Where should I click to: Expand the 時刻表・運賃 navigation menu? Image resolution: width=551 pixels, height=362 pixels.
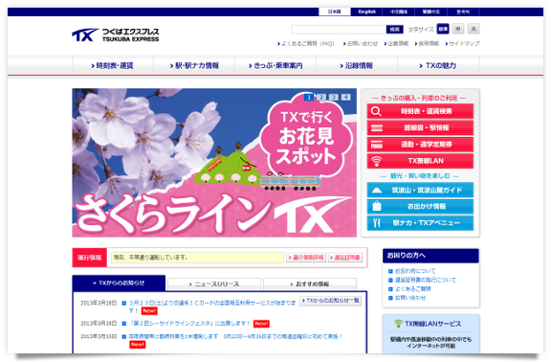pyautogui.click(x=113, y=65)
